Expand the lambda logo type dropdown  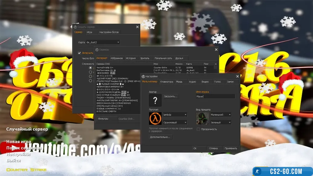pyautogui.click(x=175, y=115)
